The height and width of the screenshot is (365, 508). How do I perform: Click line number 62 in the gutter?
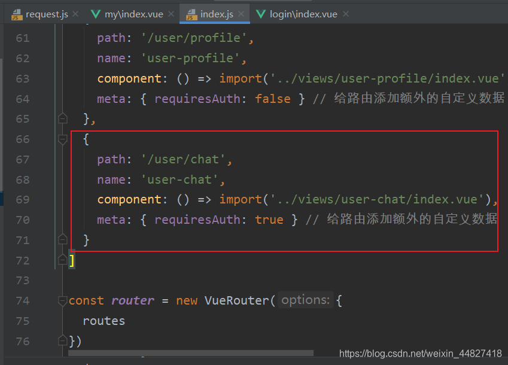tap(23, 59)
